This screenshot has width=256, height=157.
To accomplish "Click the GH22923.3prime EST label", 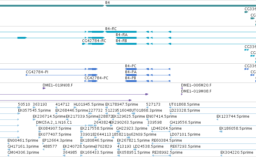I will click(x=132, y=128).
